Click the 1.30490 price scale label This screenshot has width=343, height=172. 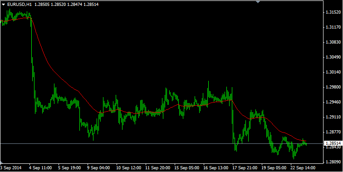click(x=333, y=57)
